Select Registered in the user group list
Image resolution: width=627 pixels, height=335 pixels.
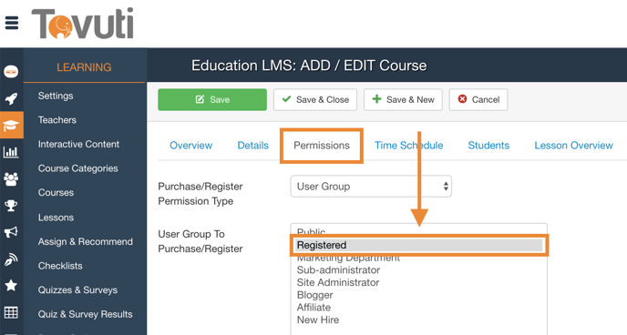tap(418, 245)
